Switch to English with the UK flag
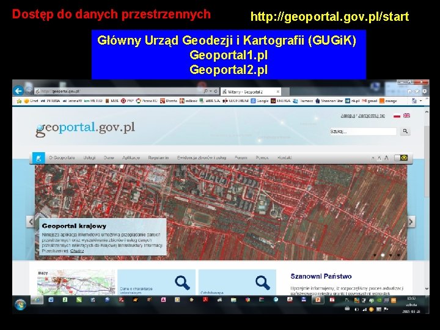This screenshot has height=330, width=440. (x=406, y=116)
